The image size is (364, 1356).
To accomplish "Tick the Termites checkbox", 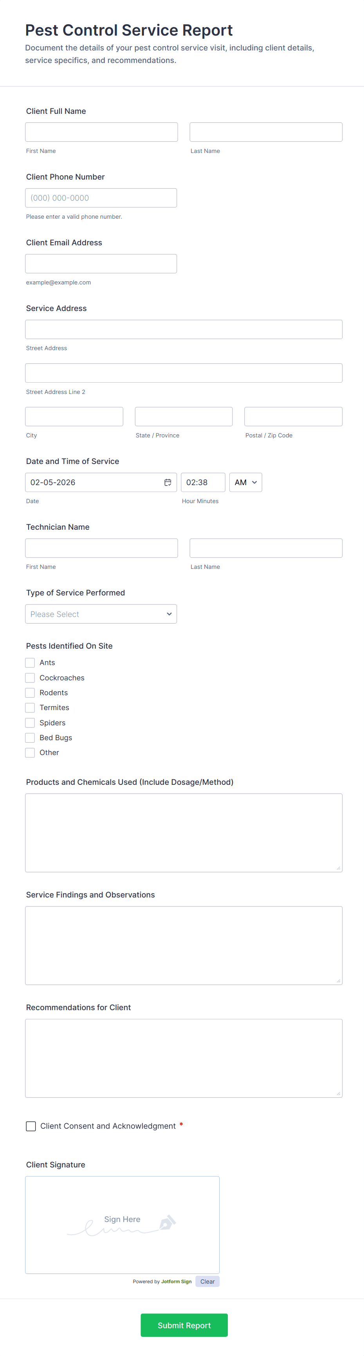I will [30, 707].
